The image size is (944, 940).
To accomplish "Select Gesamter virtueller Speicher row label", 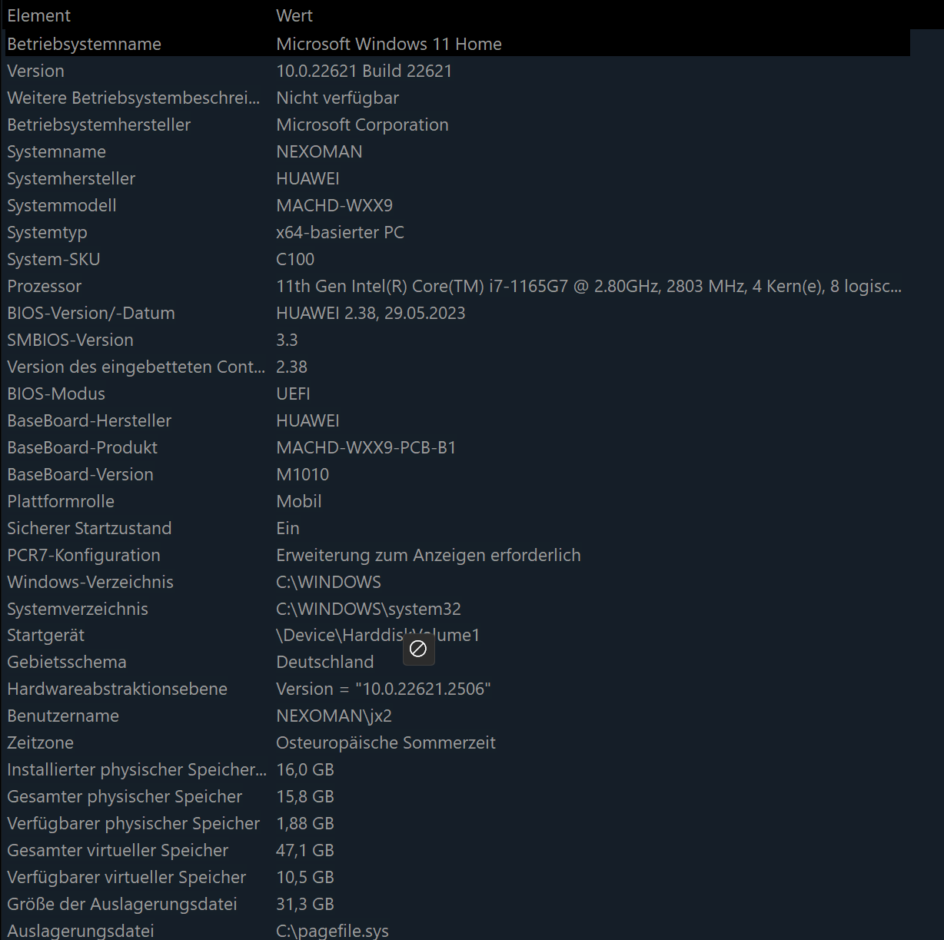I will [x=118, y=850].
